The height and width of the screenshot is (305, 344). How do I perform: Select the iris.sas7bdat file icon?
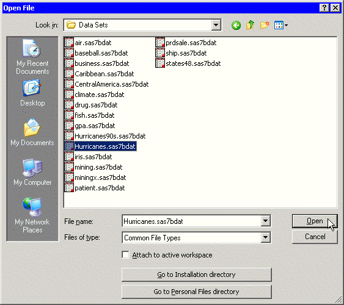(69, 157)
